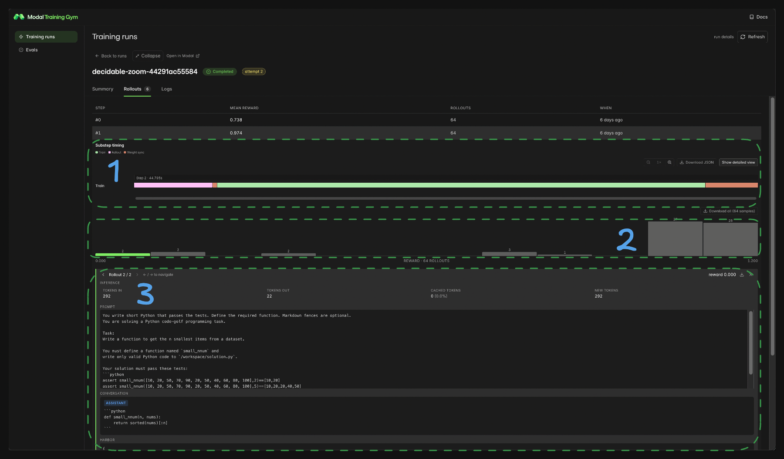
Task: Download this rollout next to reward 0.000
Action: [742, 275]
